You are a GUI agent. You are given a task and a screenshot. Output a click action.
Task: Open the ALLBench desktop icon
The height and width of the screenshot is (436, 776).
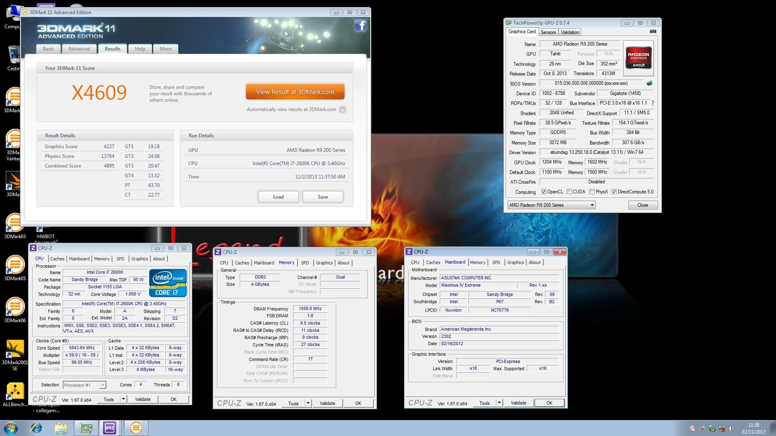(x=15, y=391)
